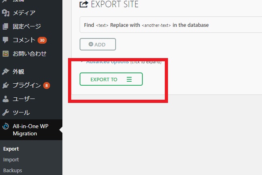Click the fixed pages icon
The width and height of the screenshot is (262, 175).
(5, 26)
